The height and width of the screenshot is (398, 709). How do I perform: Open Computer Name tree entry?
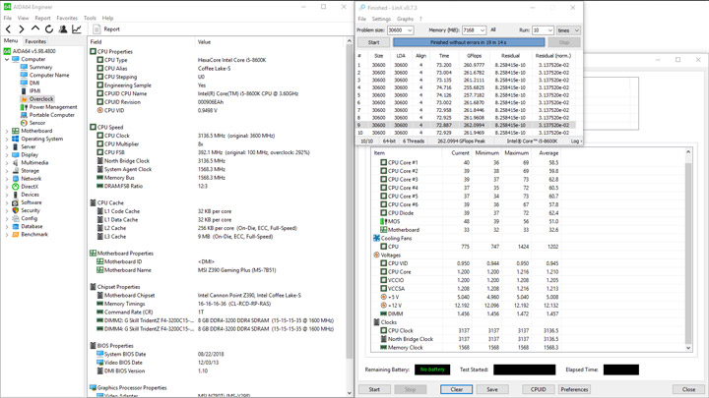tap(49, 75)
